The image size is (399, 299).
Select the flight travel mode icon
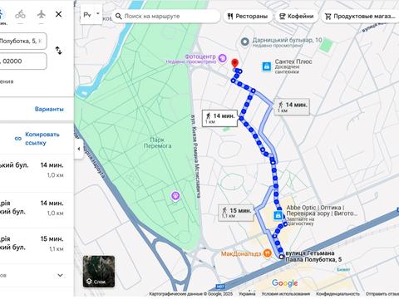pos(42,14)
